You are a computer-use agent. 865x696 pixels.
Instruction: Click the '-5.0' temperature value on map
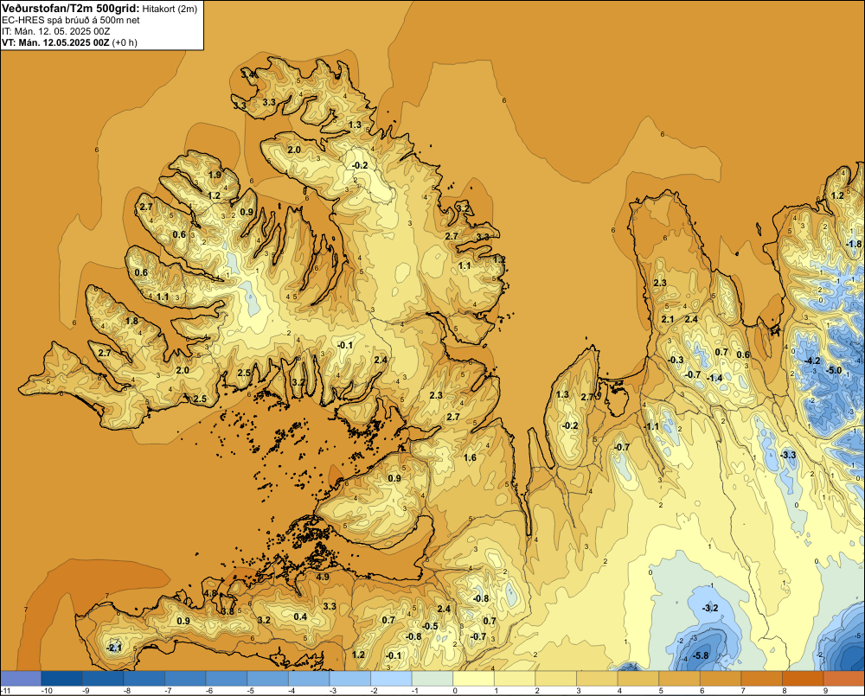[834, 370]
